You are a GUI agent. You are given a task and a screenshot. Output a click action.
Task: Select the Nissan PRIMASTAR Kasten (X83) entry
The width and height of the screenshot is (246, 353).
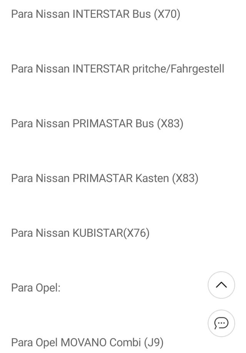pyautogui.click(x=105, y=178)
